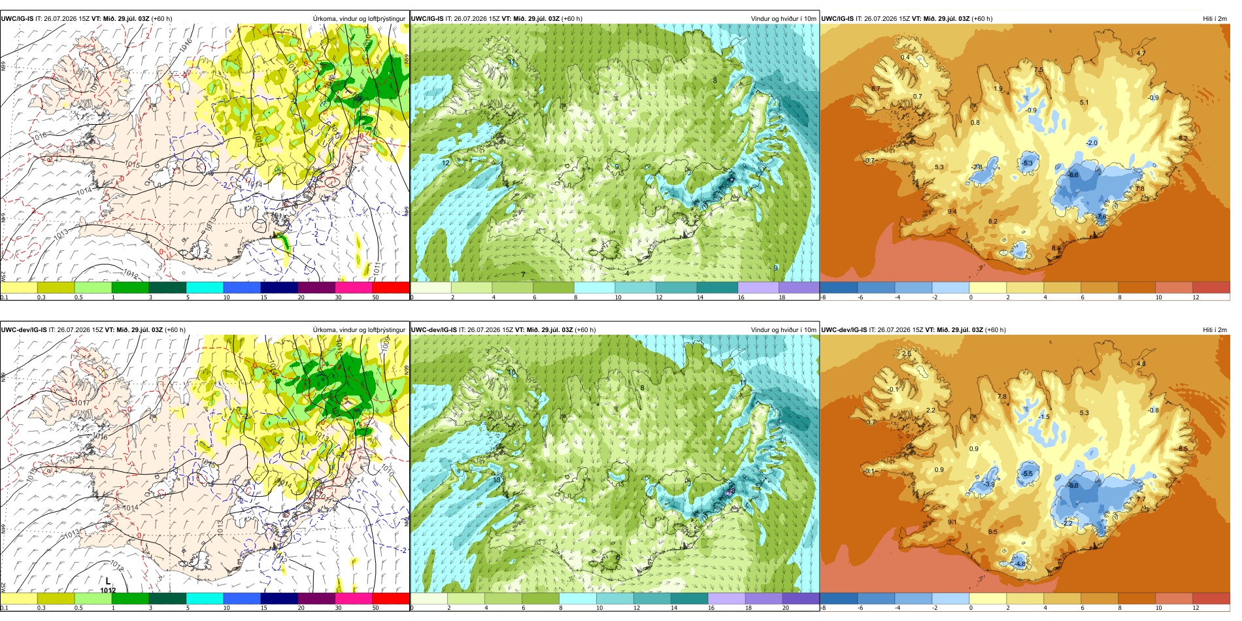Select the magenta 30 swatch in top precipitation legend
The height and width of the screenshot is (621, 1242).
[x=354, y=287]
